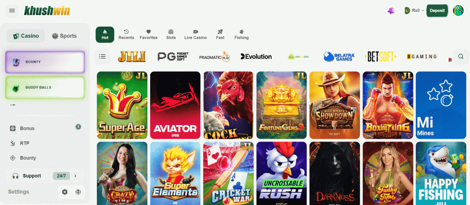Select the Recents tab
470x205 pixels.
coord(126,35)
